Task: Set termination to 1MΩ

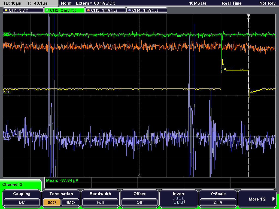Action: pos(70,202)
